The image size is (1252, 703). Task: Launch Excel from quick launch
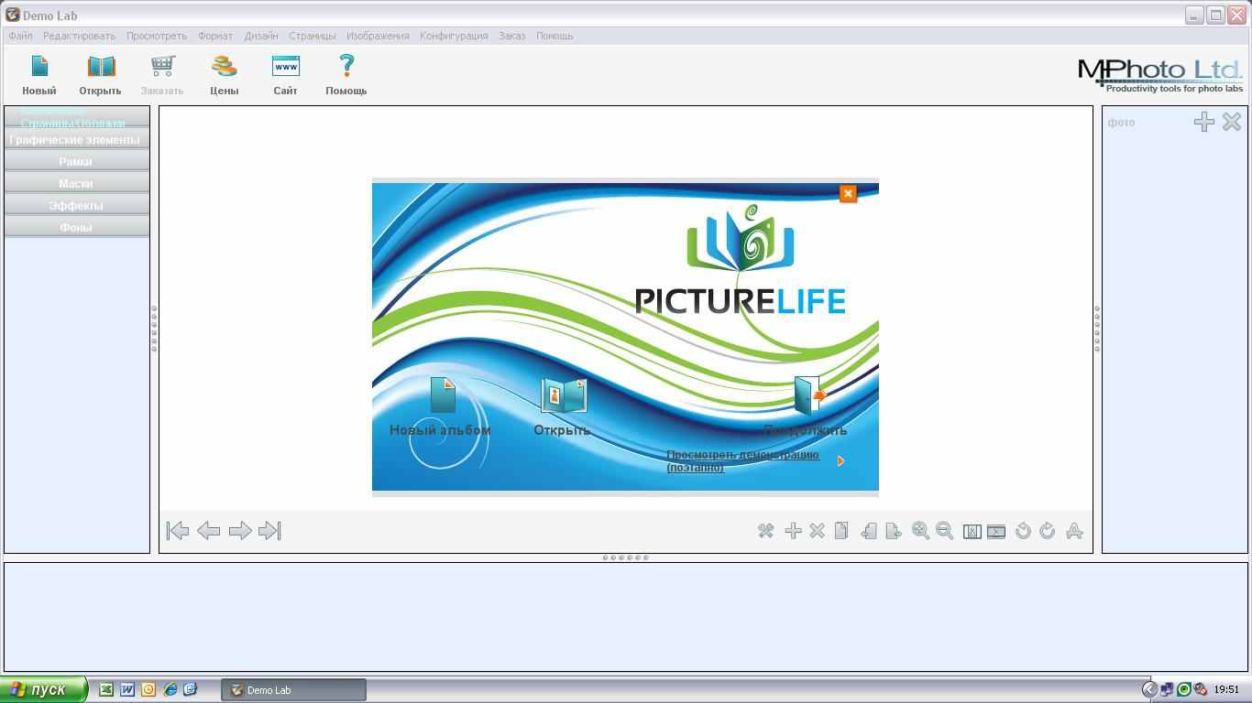click(x=106, y=689)
